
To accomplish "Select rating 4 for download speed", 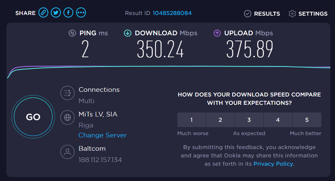I will [278, 120].
